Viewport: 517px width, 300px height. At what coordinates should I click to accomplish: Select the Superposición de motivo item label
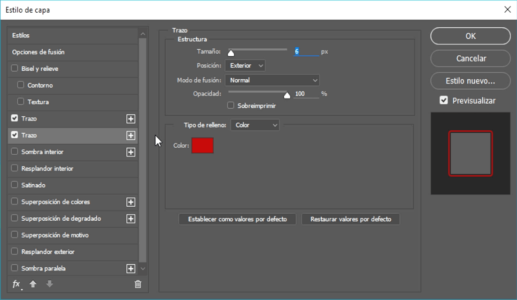tap(55, 235)
